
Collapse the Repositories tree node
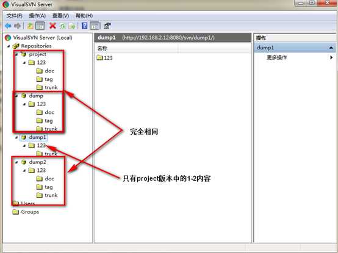click(9, 46)
